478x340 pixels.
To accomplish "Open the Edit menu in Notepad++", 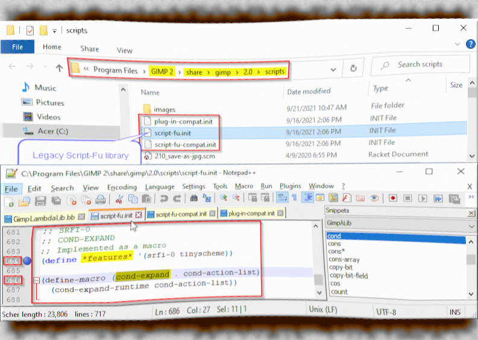I will (x=34, y=189).
